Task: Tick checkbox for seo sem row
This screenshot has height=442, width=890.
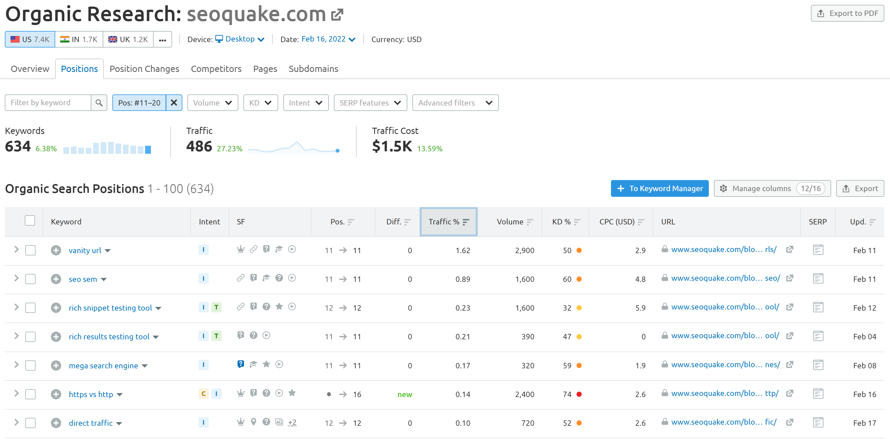Action: pyautogui.click(x=30, y=279)
